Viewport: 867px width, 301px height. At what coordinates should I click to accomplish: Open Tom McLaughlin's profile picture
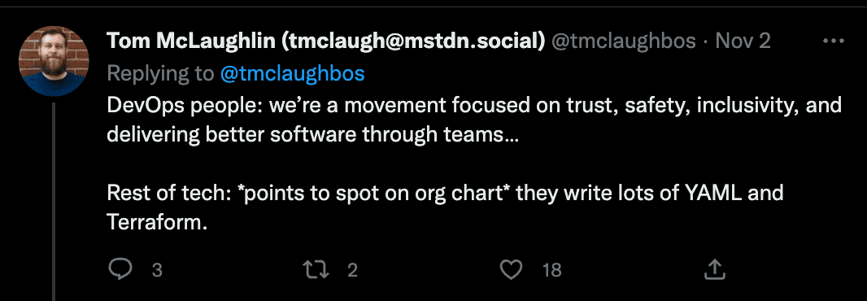(54, 61)
